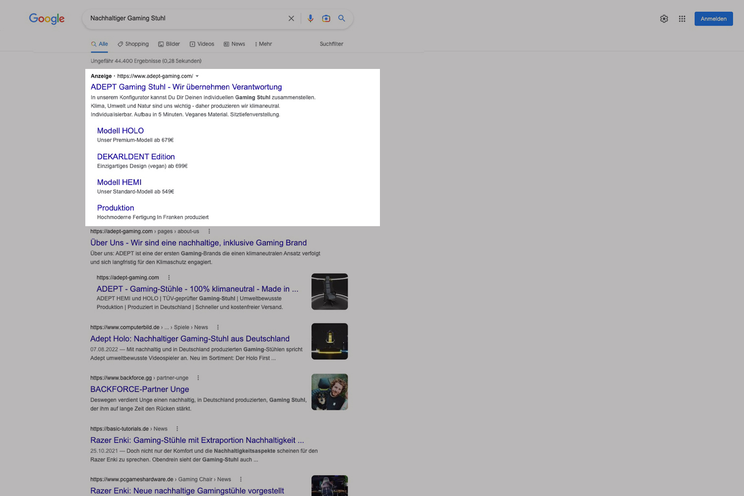This screenshot has height=496, width=744.
Task: Click the URL adept-gaming.com › pages › about-us
Action: coord(145,232)
